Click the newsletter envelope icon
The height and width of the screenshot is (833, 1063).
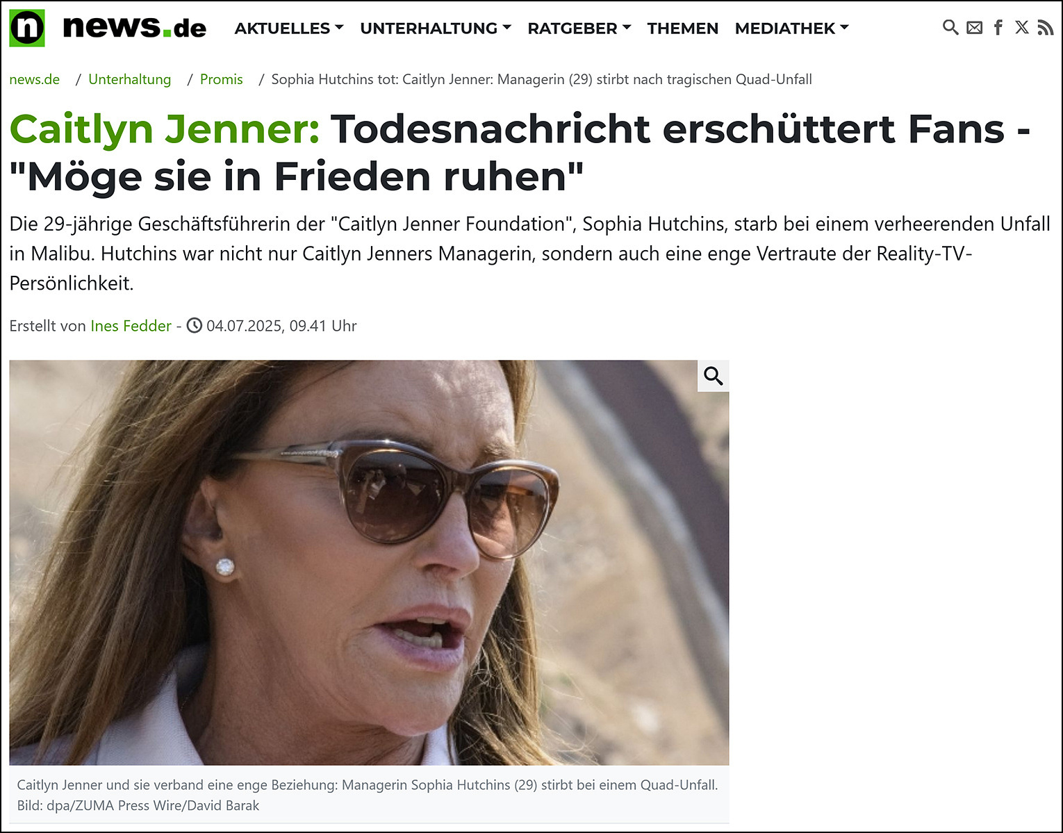975,28
